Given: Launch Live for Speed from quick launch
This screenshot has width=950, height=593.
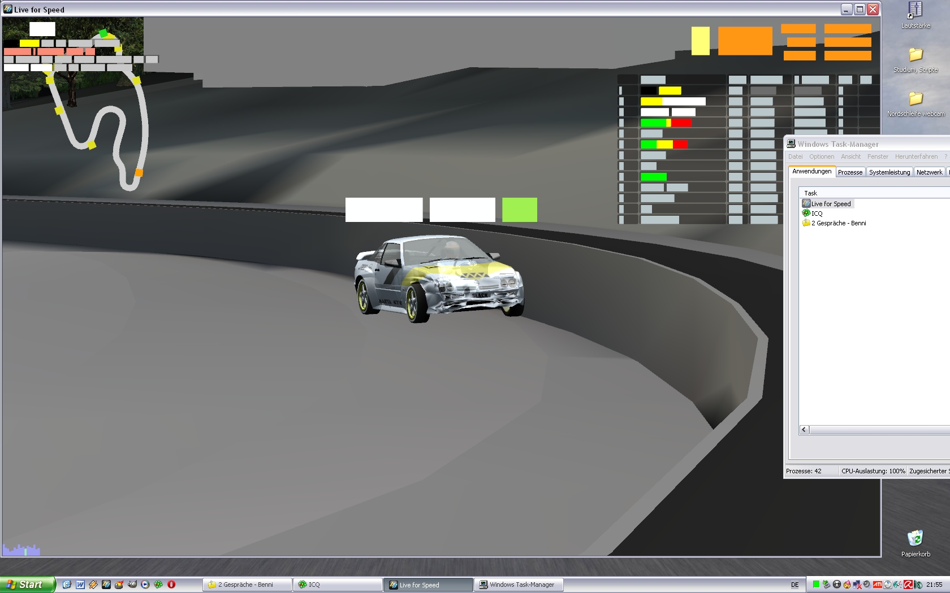Looking at the screenshot, I should pos(106,585).
